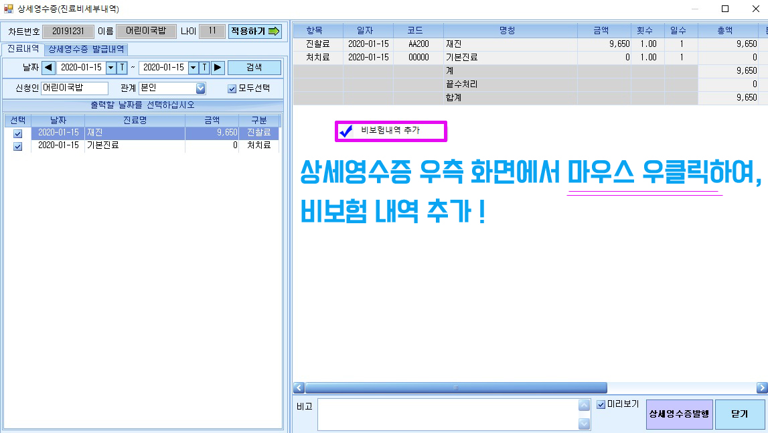Click the AA200 code cell
Viewport: 768px width, 433px height.
[418, 44]
